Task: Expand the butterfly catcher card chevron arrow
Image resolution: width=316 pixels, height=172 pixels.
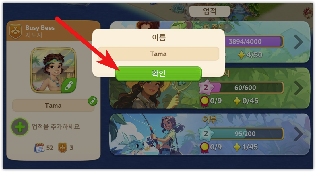Action: pos(298,88)
